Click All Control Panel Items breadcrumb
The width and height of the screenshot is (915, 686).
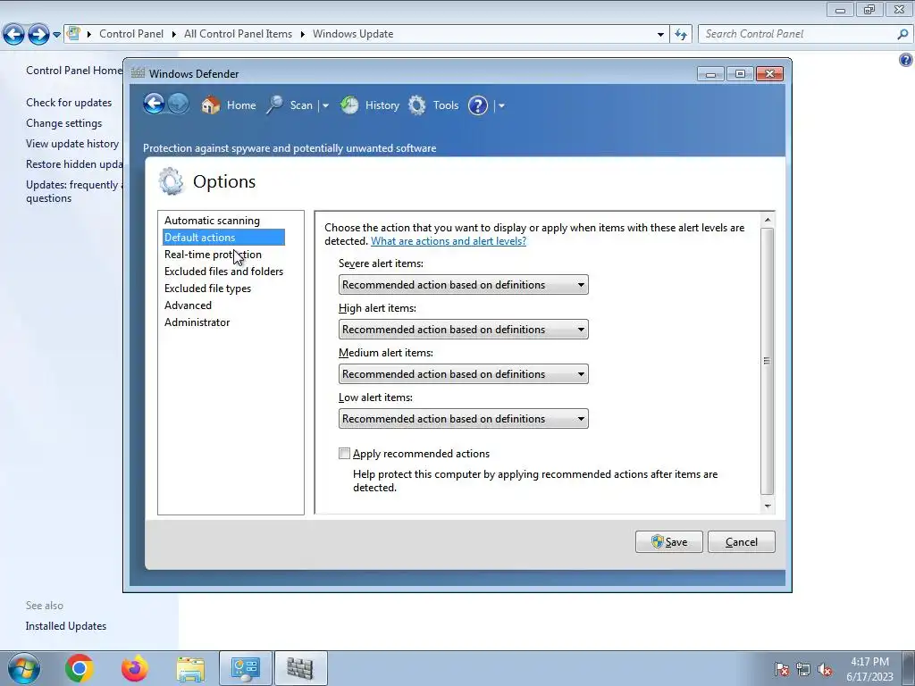pos(238,34)
